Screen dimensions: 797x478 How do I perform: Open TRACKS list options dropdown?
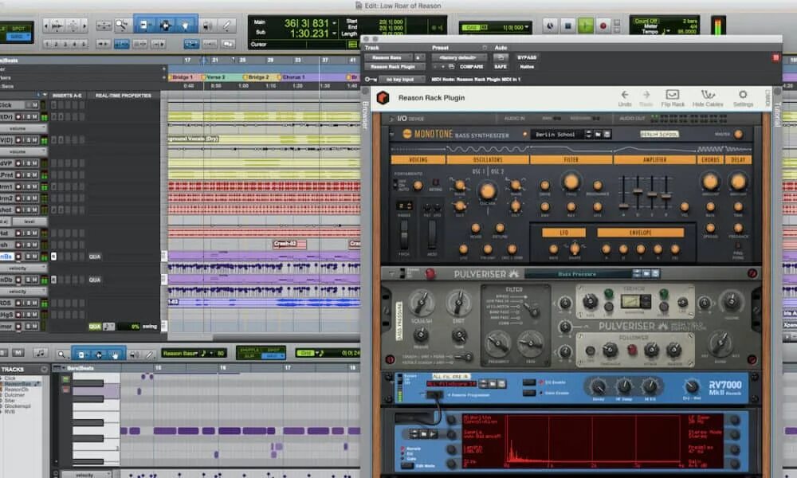tap(44, 370)
